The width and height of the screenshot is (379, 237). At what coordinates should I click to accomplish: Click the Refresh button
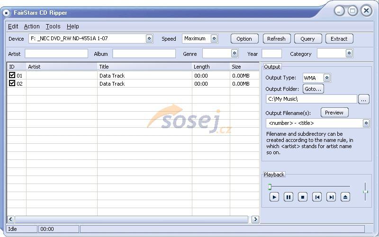pyautogui.click(x=277, y=39)
